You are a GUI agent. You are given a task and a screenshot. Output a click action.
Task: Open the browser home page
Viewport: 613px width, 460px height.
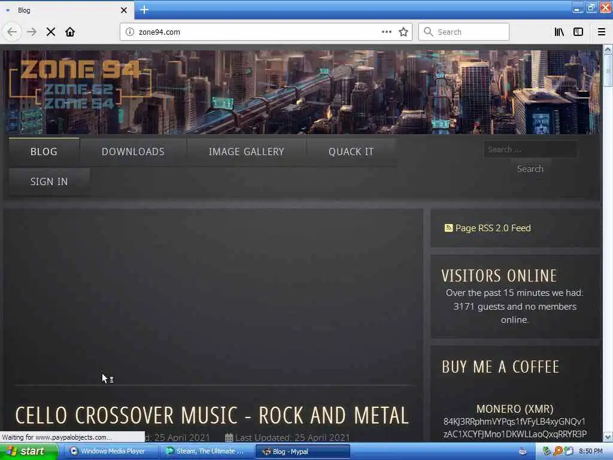tap(70, 32)
